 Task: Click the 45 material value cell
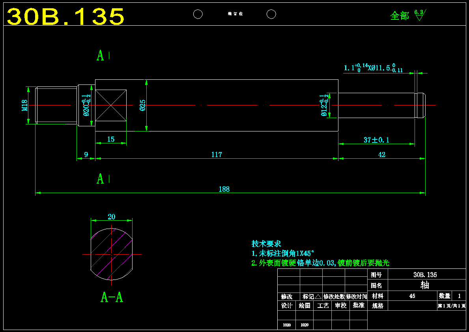point(412,296)
